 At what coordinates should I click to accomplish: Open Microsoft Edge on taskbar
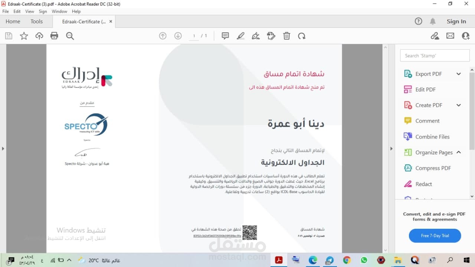(x=313, y=260)
